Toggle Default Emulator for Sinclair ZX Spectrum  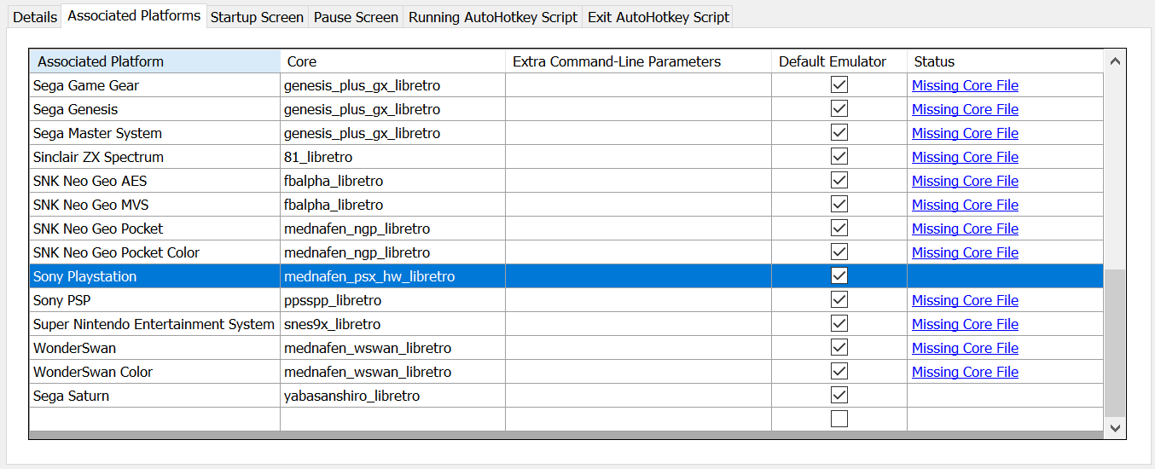tap(839, 157)
